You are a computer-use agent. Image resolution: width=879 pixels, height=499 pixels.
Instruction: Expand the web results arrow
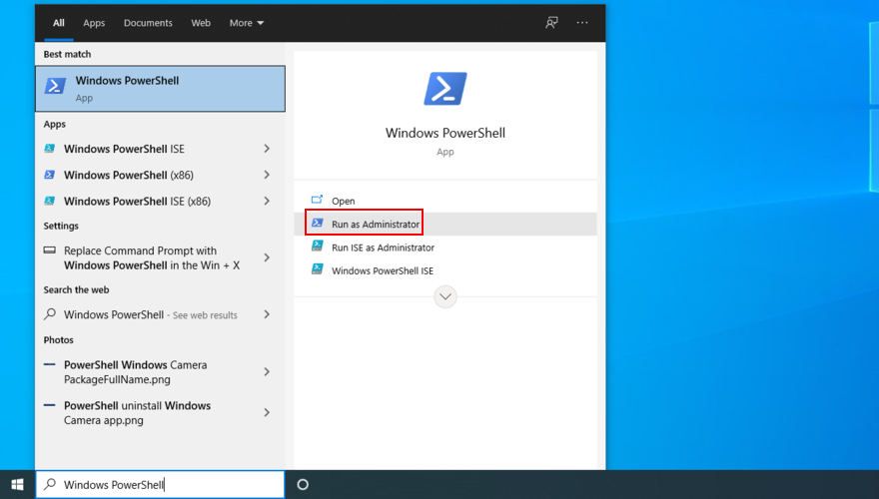267,314
